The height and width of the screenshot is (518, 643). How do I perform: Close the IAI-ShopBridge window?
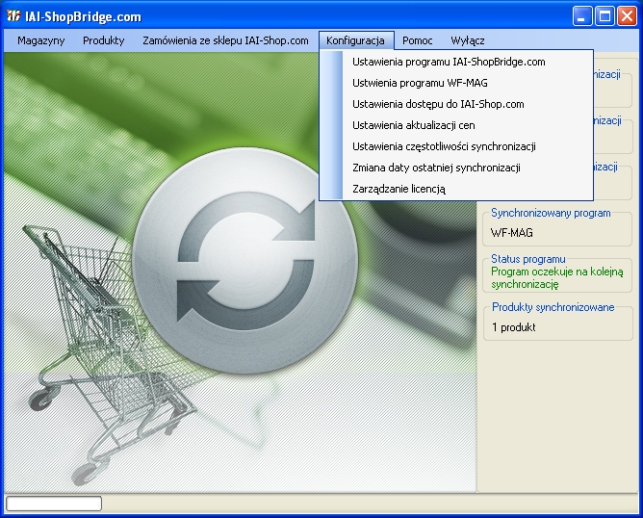[x=627, y=16]
